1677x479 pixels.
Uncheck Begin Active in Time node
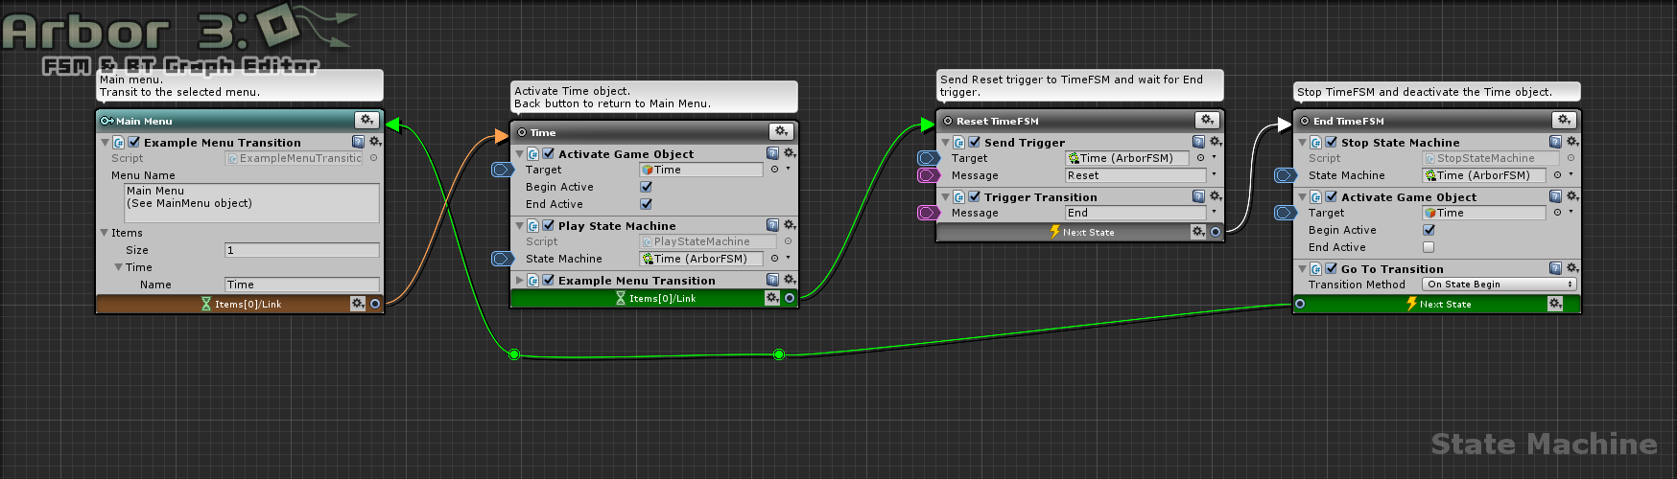click(x=646, y=187)
